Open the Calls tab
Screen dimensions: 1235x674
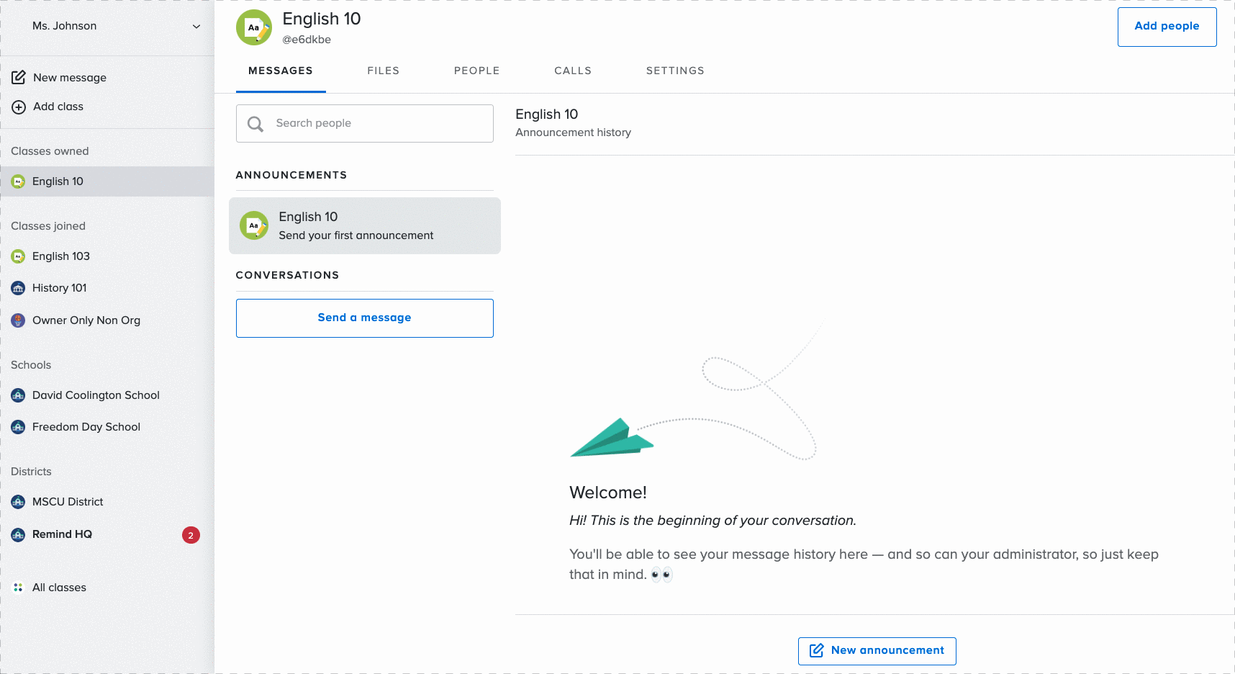[573, 71]
